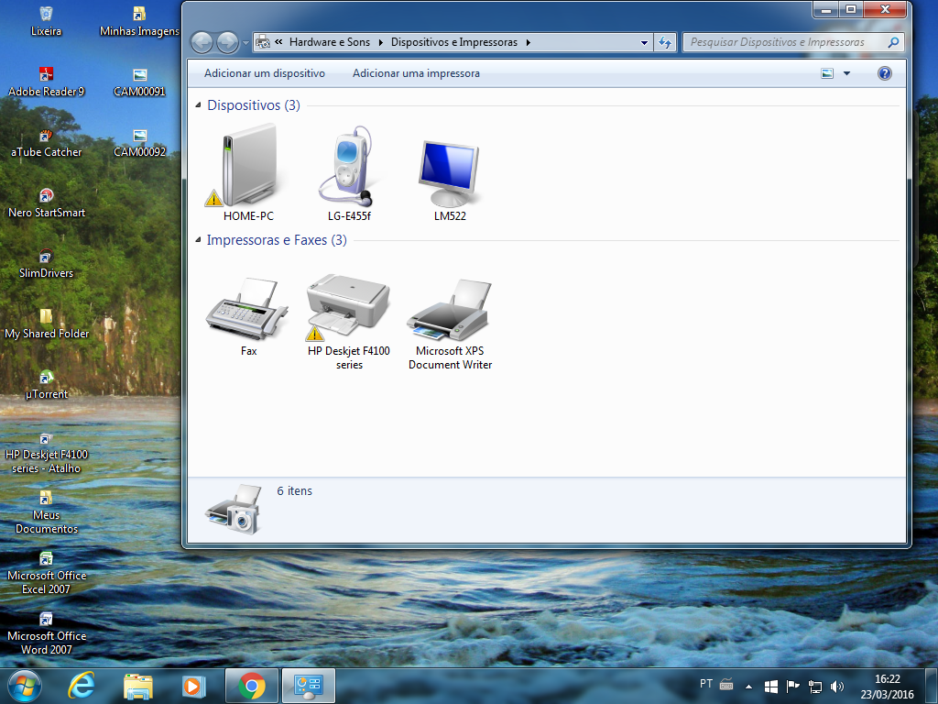Click the My Shared Folder desktop icon
Image resolution: width=938 pixels, height=704 pixels.
46,324
